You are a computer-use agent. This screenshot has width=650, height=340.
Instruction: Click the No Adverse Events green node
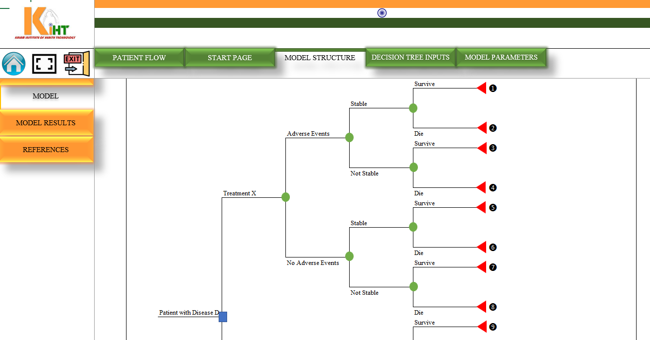click(x=349, y=256)
